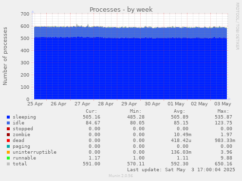The width and height of the screenshot is (242, 181).
Task: Click total average value 592.30
Action: [180, 164]
